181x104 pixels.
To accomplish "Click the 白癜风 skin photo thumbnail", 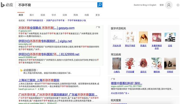I will (117, 63).
